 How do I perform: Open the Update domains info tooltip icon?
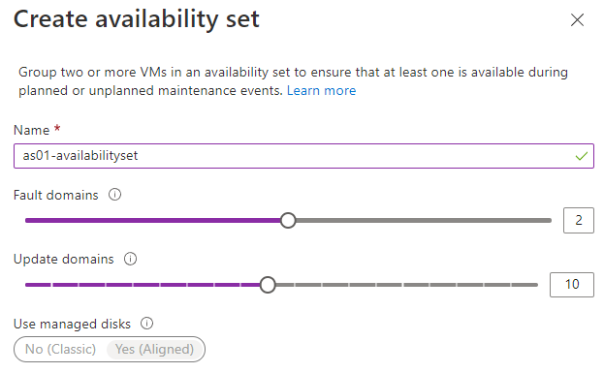[130, 259]
